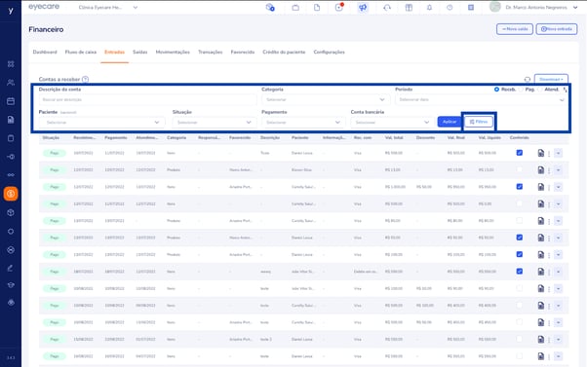Expand the clinic selector Clínica Eyecare
The image size is (587, 367).
pyautogui.click(x=136, y=8)
